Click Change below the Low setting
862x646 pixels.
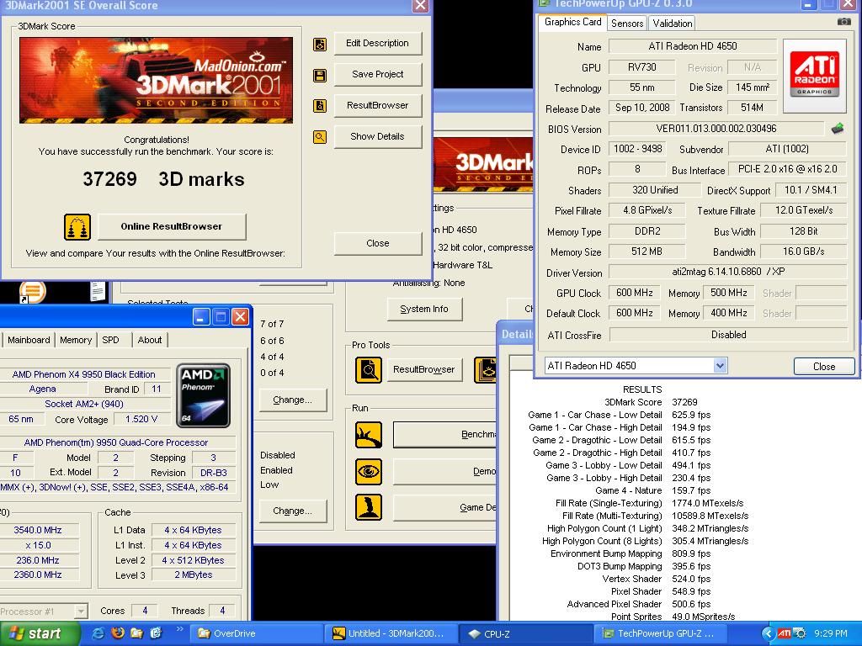coord(292,511)
